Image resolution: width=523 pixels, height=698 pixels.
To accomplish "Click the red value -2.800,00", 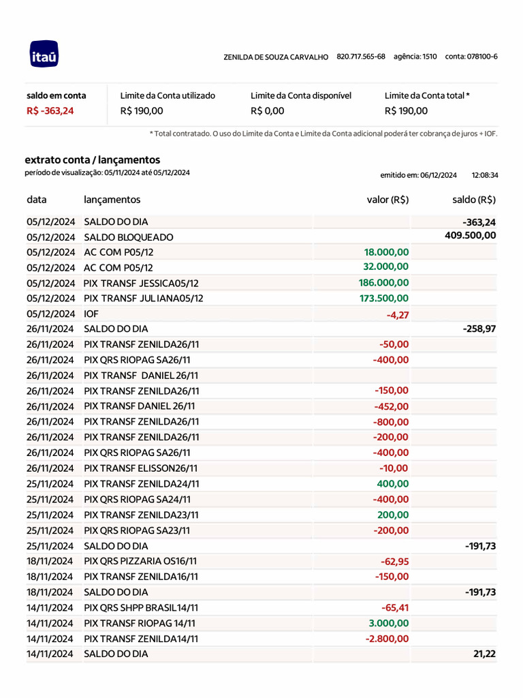I will 387,639.
